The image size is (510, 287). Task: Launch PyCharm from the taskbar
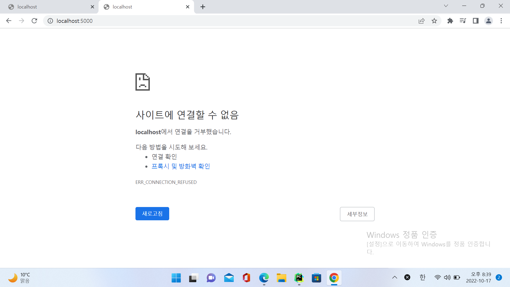coord(299,278)
